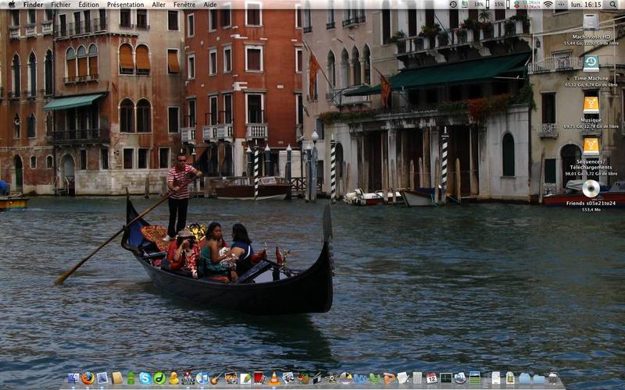
Task: Open Spotlight search magnifier
Action: point(612,5)
